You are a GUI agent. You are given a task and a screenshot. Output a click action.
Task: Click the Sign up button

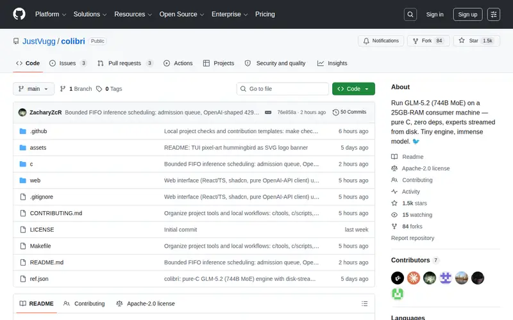coord(467,14)
